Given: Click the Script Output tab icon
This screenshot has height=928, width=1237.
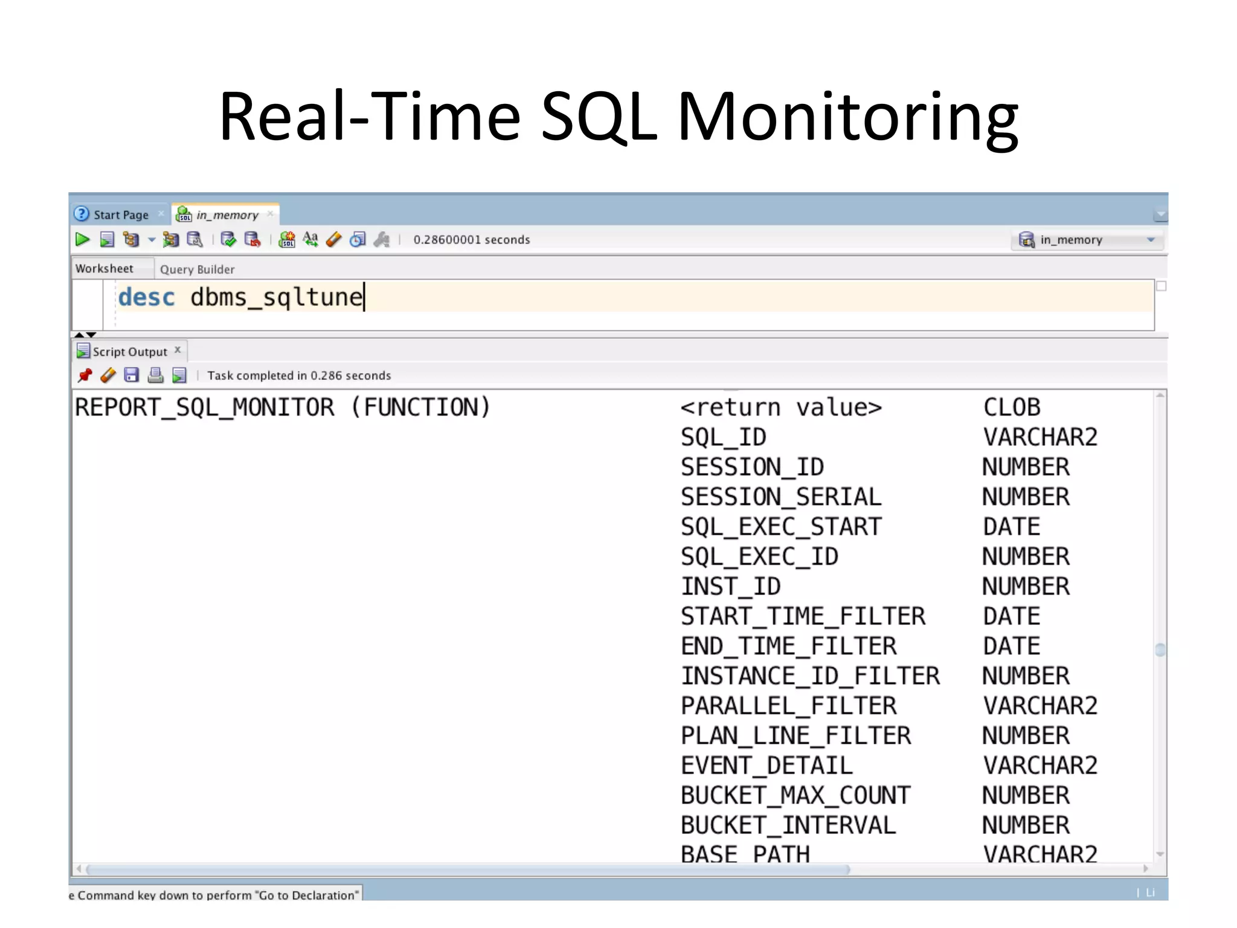Looking at the screenshot, I should point(83,351).
